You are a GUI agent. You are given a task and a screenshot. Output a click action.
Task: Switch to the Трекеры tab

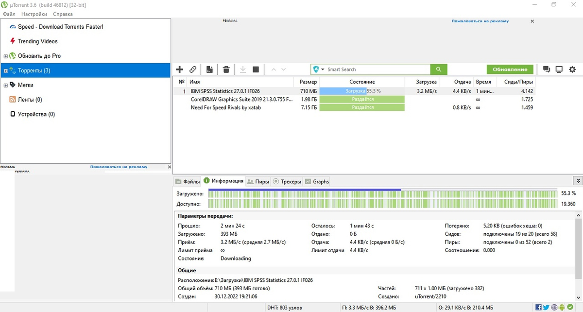pos(287,181)
